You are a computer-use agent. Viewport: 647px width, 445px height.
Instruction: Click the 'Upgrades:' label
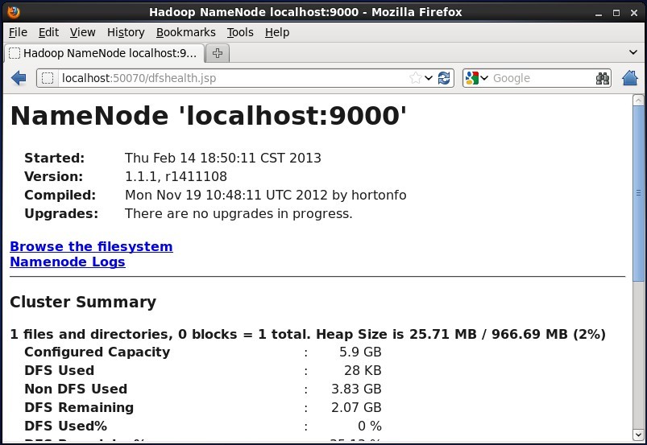click(x=61, y=213)
